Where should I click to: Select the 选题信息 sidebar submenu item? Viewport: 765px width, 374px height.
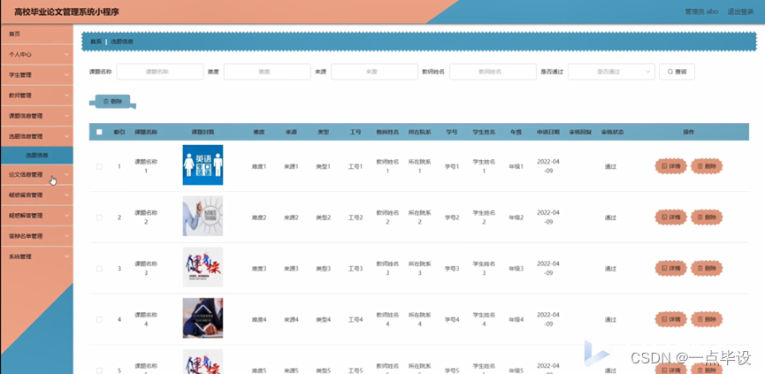[36, 156]
